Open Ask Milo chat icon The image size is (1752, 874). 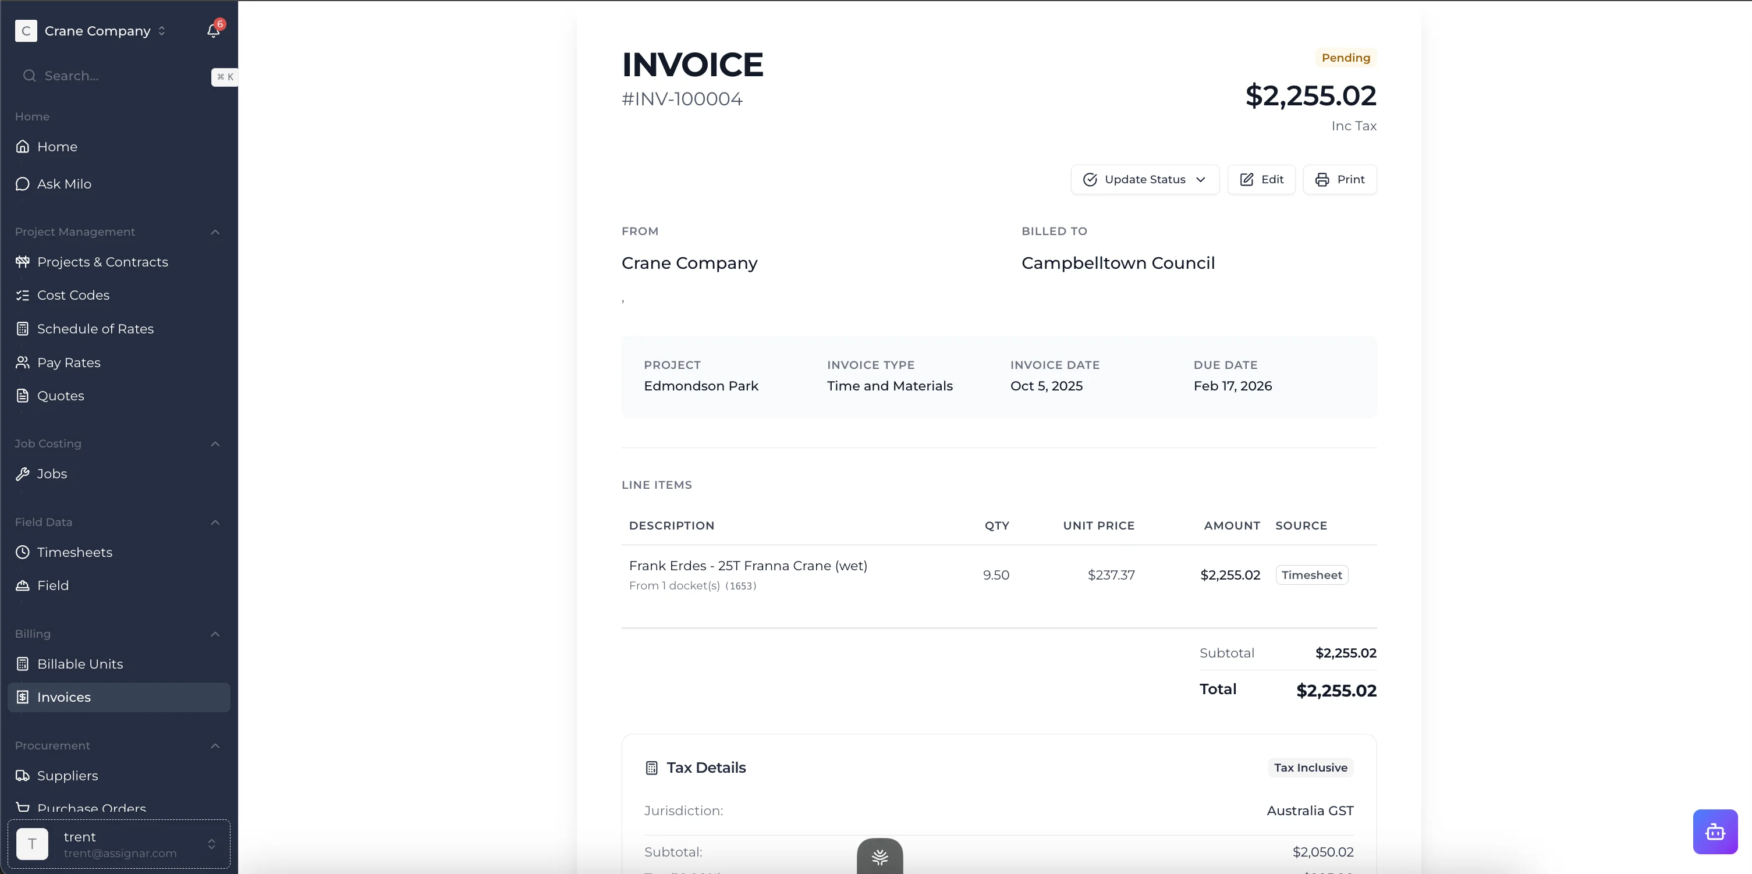pos(23,184)
